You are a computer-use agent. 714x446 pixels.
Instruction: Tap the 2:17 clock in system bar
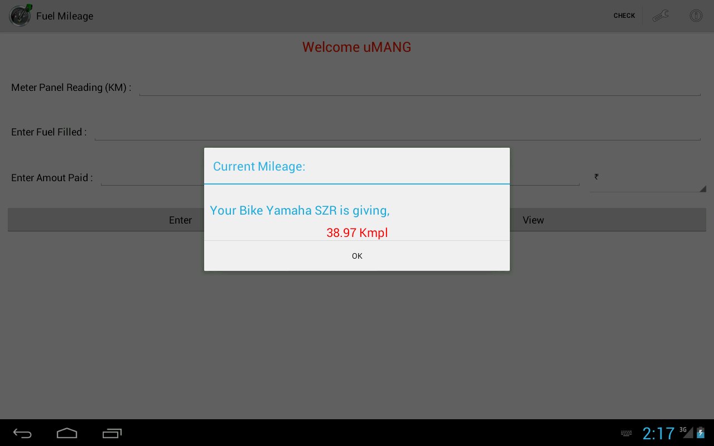tap(658, 433)
